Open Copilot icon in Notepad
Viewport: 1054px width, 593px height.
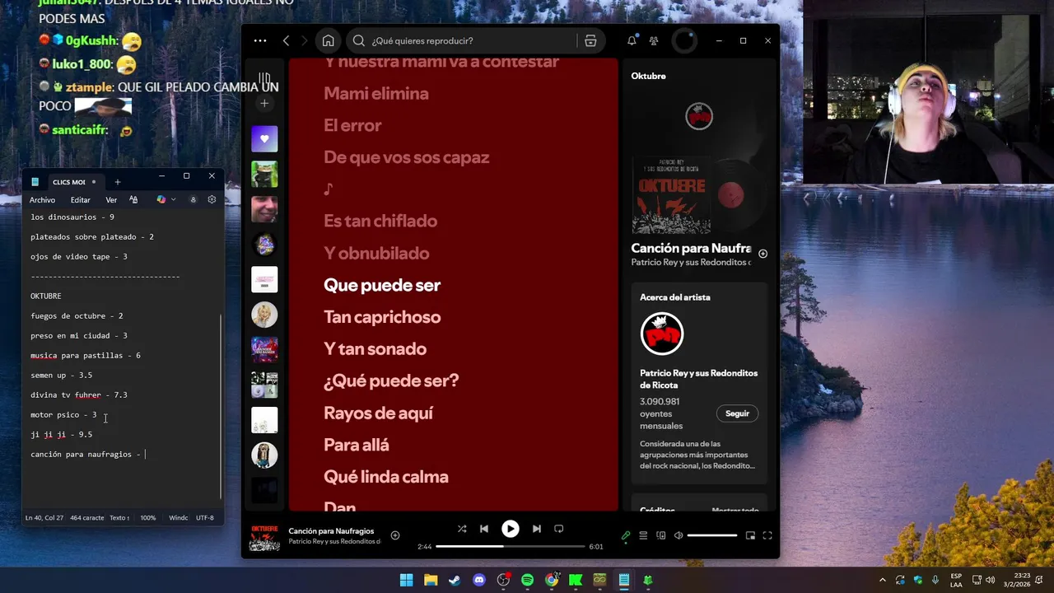pyautogui.click(x=161, y=200)
